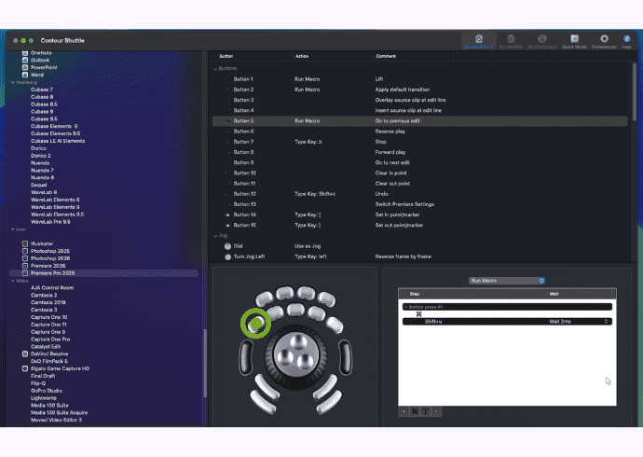Click the green-circled highlighted device button
Viewport: 643px width, 457px height.
pyautogui.click(x=256, y=324)
